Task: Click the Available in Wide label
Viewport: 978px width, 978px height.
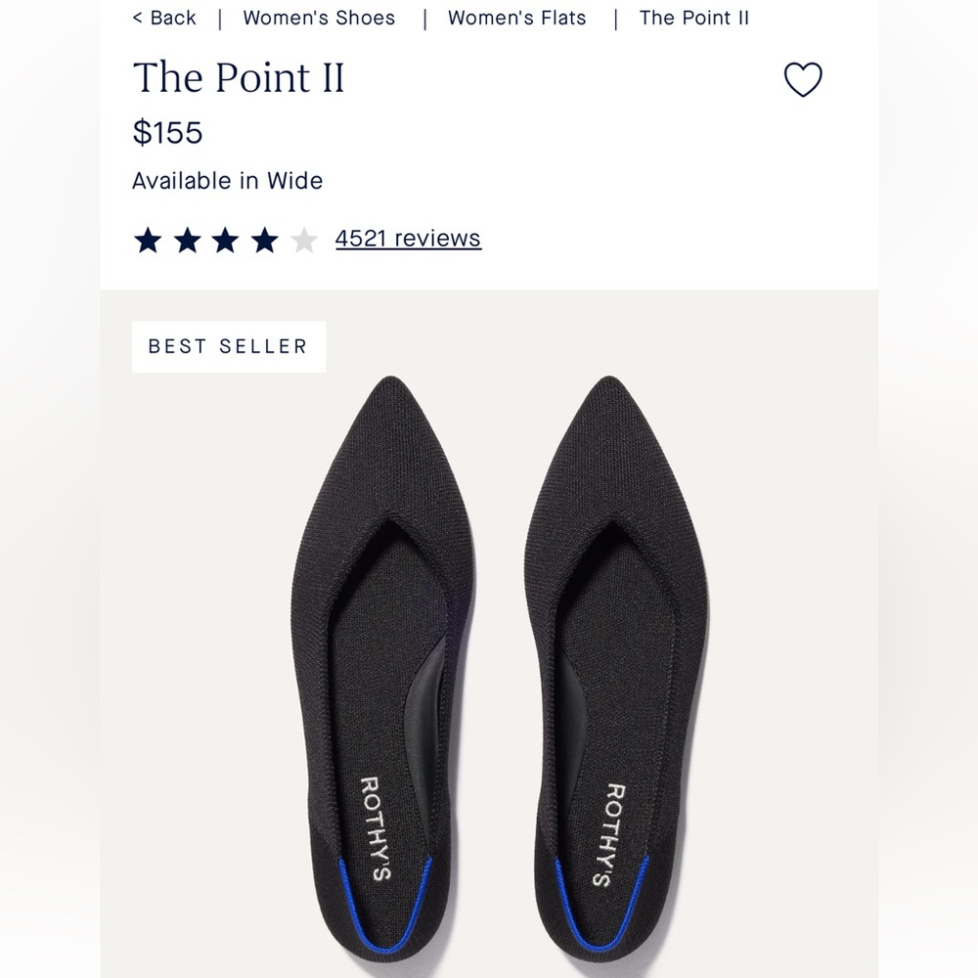Action: 227,180
